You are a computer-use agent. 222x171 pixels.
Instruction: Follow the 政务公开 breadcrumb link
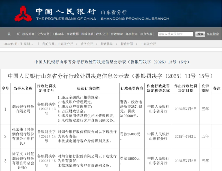(87, 44)
